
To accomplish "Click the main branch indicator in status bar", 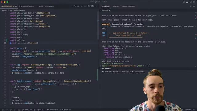I will pyautogui.click(x=26, y=110).
